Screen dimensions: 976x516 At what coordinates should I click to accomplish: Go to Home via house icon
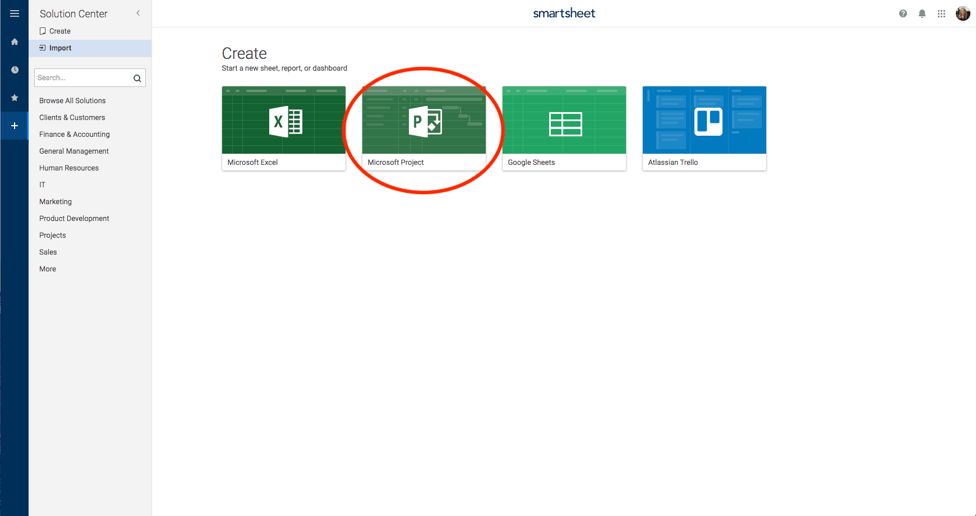(15, 42)
